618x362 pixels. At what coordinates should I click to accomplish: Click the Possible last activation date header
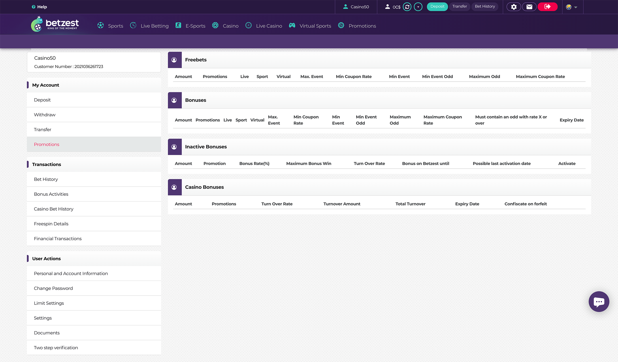point(502,164)
